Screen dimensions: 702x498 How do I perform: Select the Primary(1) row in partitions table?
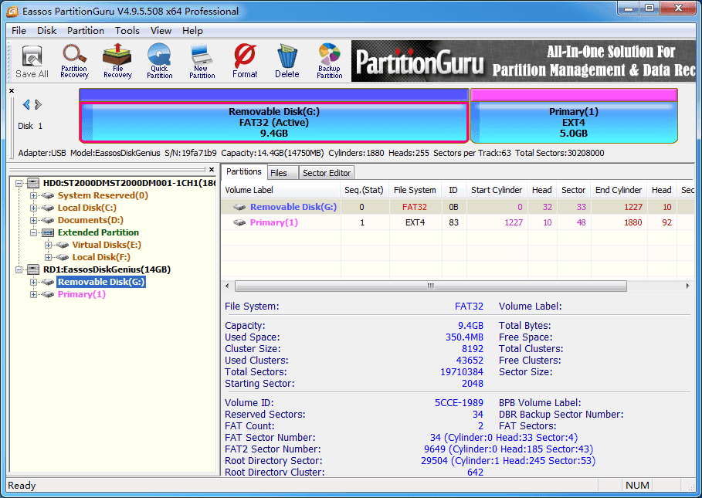[273, 222]
